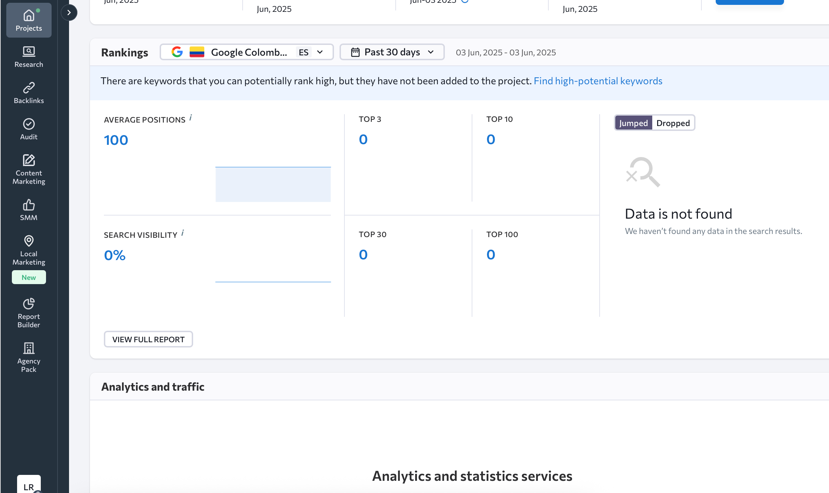Expand the sidebar with arrow button

69,13
